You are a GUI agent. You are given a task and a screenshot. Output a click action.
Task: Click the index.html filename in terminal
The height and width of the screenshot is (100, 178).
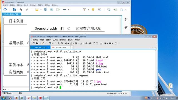coord(103,72)
